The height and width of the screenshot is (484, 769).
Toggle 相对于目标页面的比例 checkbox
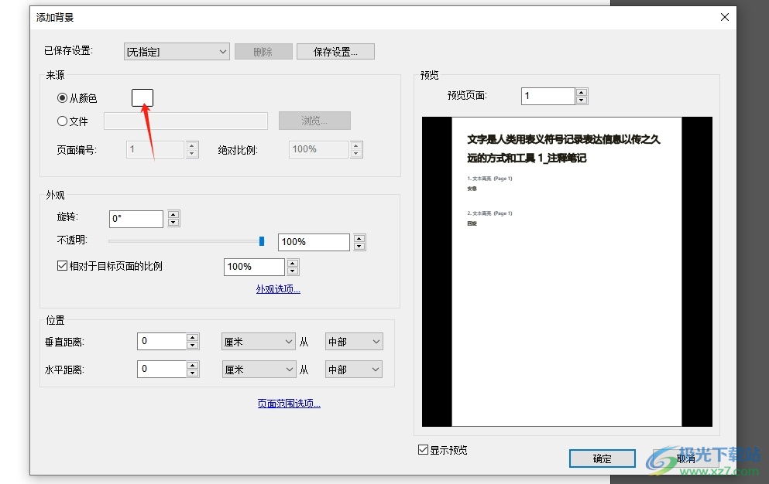62,266
